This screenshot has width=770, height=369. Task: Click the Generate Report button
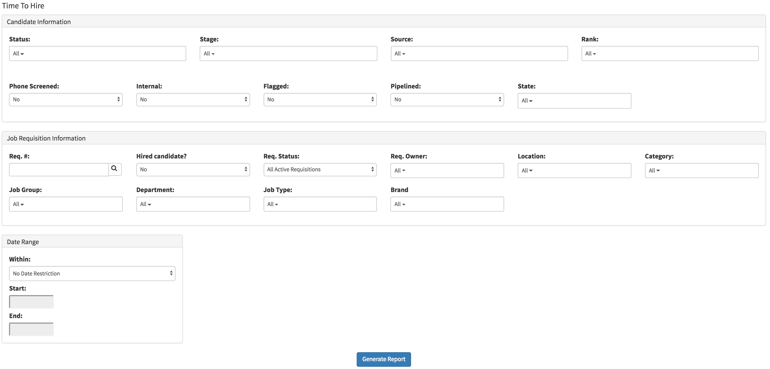(384, 359)
